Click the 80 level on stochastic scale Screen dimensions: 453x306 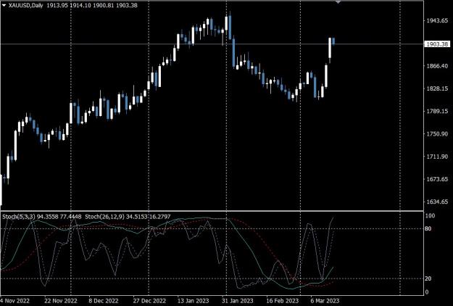pyautogui.click(x=428, y=228)
